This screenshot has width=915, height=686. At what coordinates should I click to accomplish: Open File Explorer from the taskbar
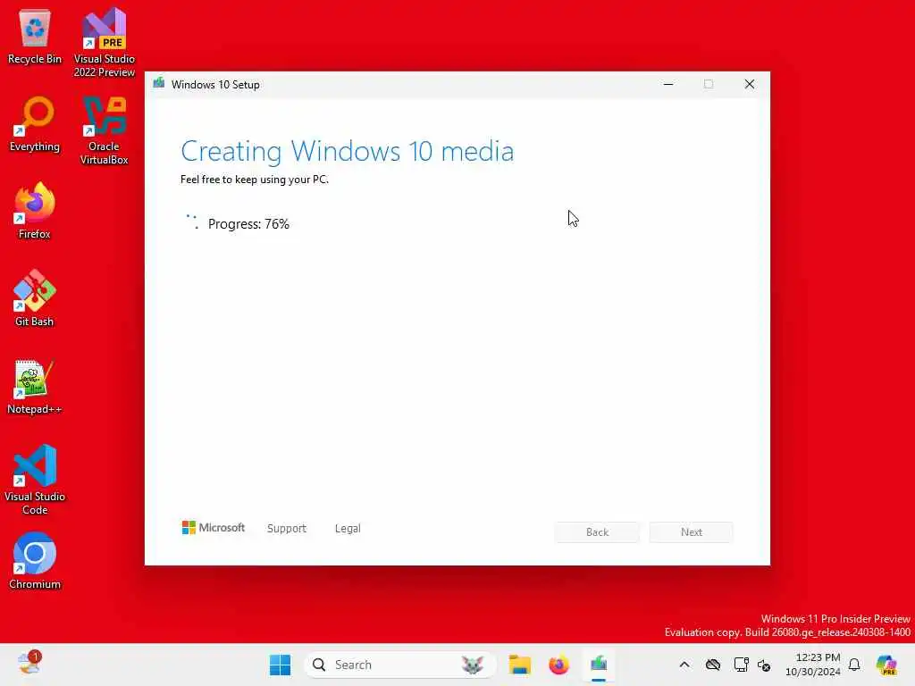[x=519, y=665]
